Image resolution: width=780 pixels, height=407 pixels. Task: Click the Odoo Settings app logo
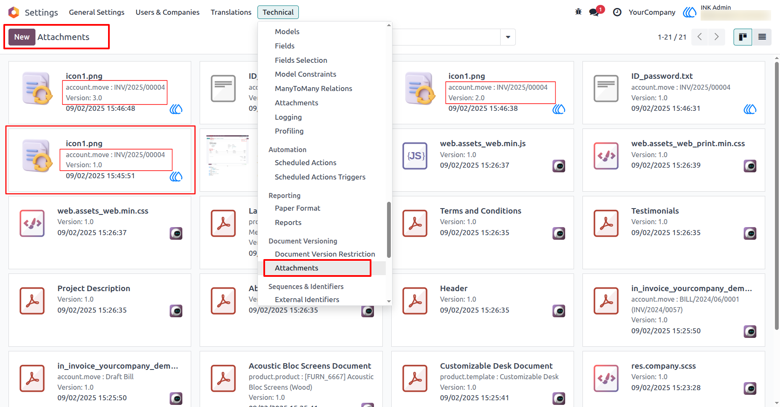[14, 12]
